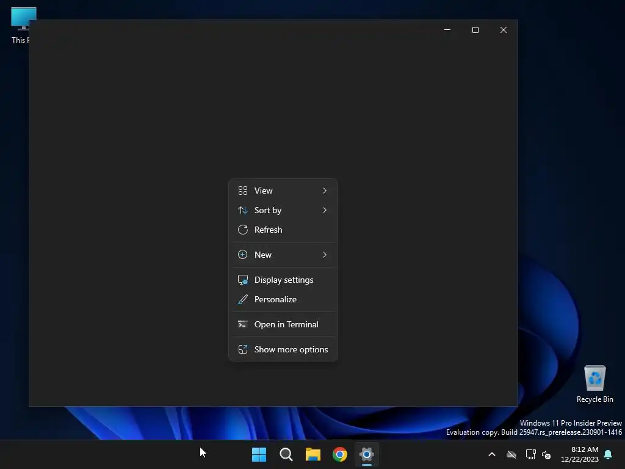625x469 pixels.
Task: Show hidden icons tray chevron
Action: tap(492, 454)
